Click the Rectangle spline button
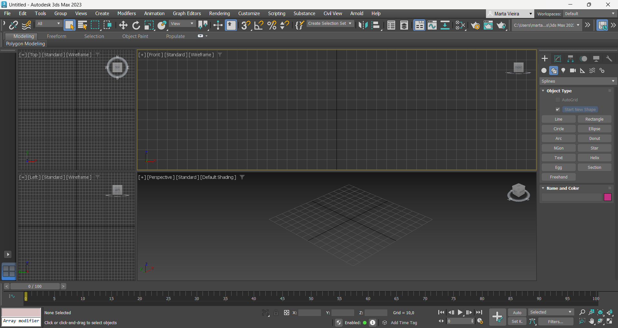The width and height of the screenshot is (618, 328). click(594, 119)
